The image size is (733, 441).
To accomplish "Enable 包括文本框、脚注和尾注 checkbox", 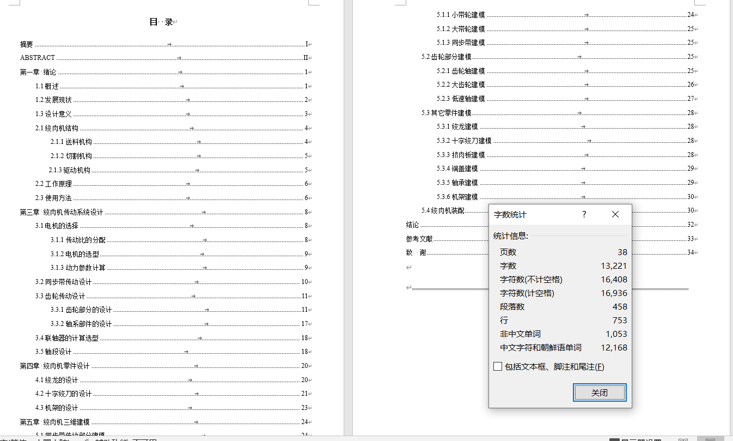I will [497, 366].
